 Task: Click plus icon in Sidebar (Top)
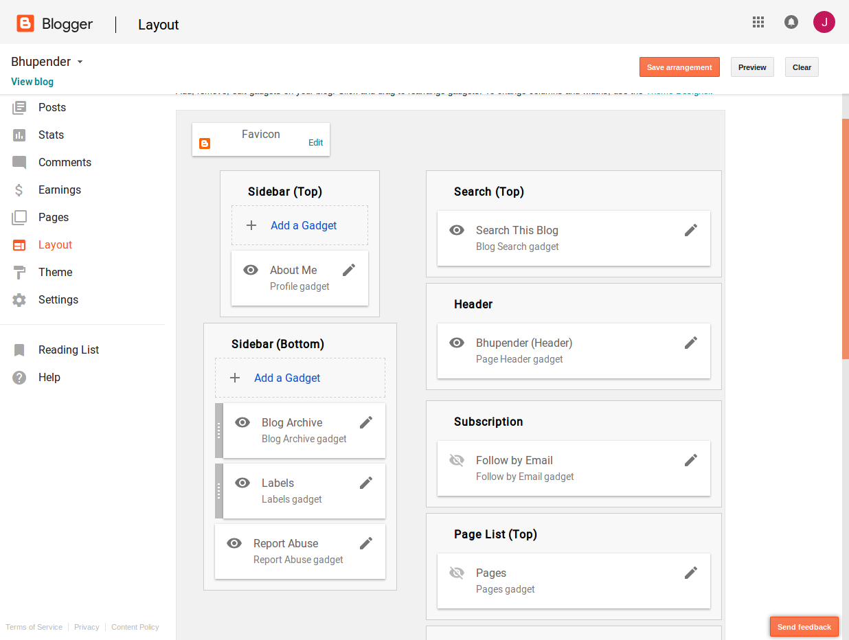[251, 225]
